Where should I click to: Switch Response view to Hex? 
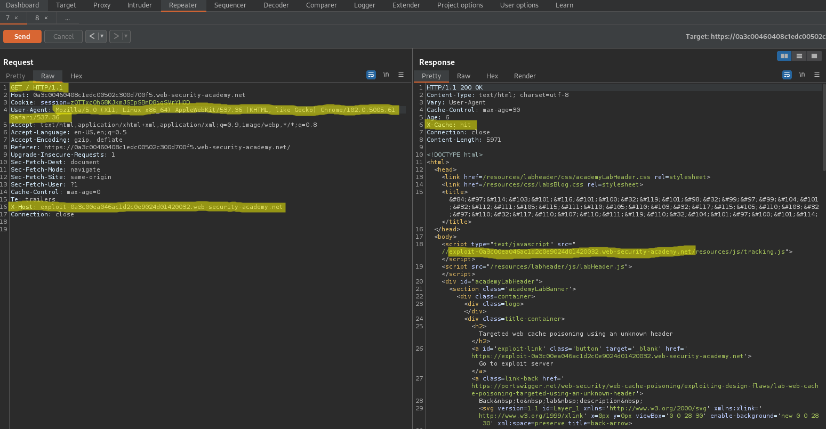(492, 76)
